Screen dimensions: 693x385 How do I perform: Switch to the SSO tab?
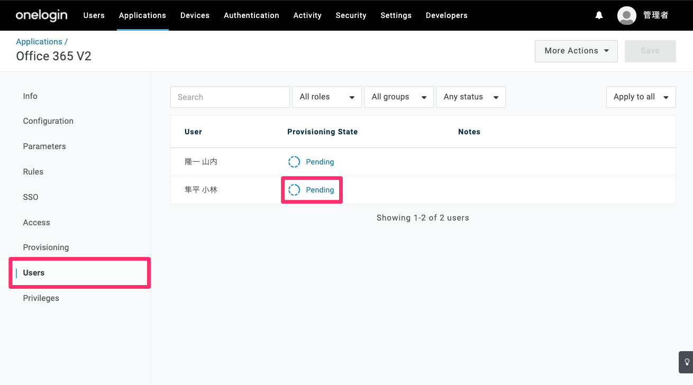pyautogui.click(x=31, y=197)
